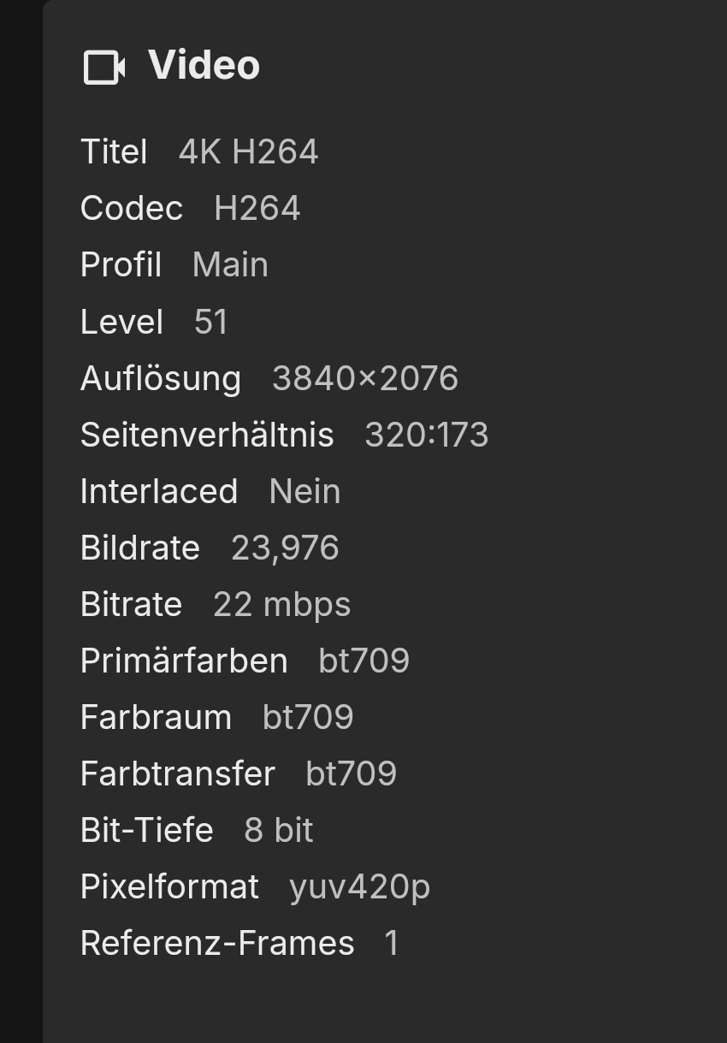The height and width of the screenshot is (1043, 727).
Task: Click the Video section heading
Action: coord(204,65)
